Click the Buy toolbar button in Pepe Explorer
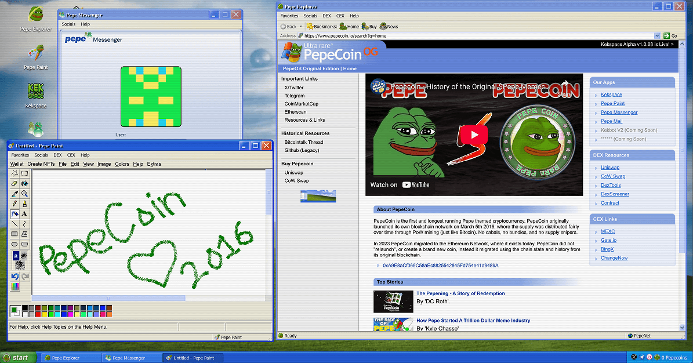 (x=369, y=27)
